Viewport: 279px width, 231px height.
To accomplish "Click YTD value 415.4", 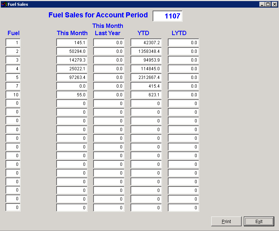I will (146, 86).
